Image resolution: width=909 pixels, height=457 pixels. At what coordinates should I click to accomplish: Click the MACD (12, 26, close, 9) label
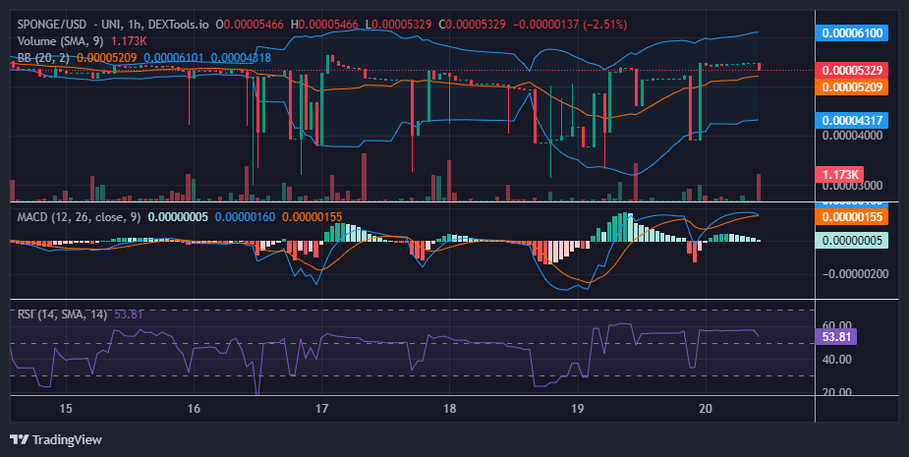tap(79, 217)
